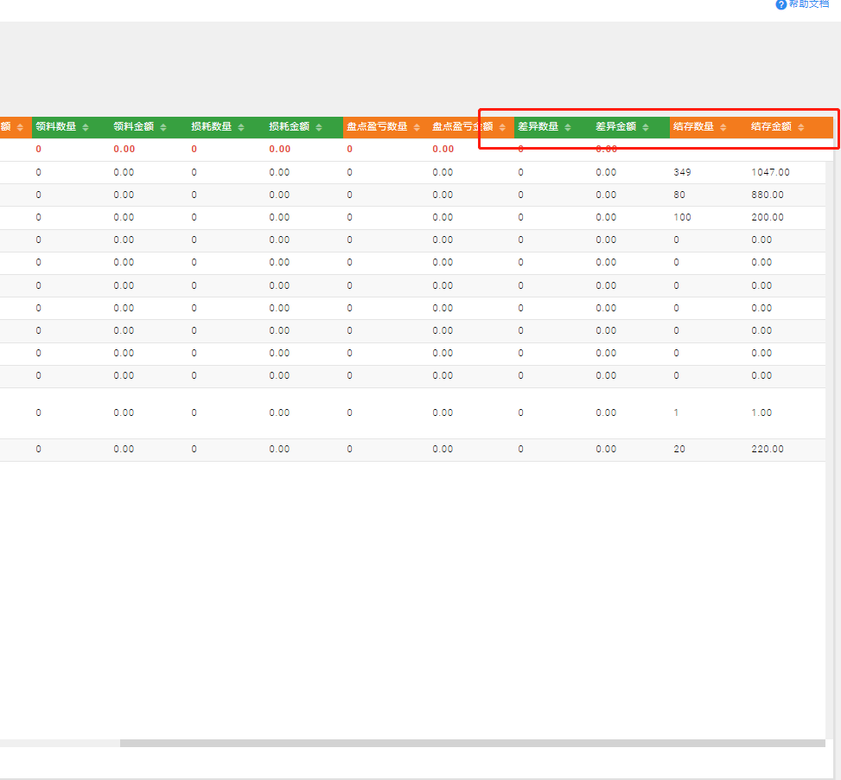841x780 pixels.
Task: Click the sort icon next to 差异金额
Action: [646, 127]
